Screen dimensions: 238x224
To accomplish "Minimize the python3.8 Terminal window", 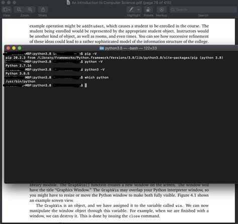I will click(14, 48).
